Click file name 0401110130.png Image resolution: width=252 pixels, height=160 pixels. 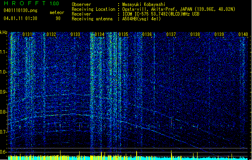pyautogui.click(x=20, y=10)
